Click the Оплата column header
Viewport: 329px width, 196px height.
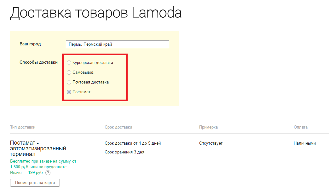300,127
